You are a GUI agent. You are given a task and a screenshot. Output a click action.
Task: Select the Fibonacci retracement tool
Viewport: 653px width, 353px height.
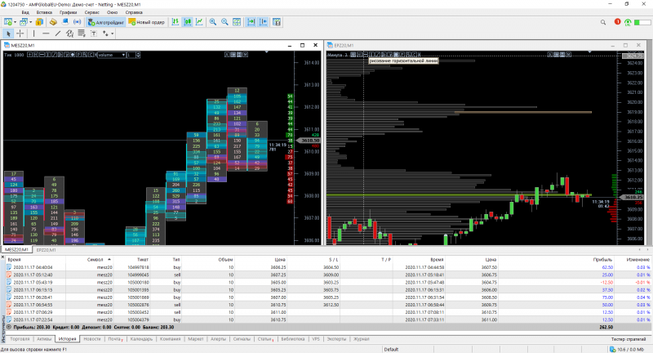pyautogui.click(x=81, y=34)
